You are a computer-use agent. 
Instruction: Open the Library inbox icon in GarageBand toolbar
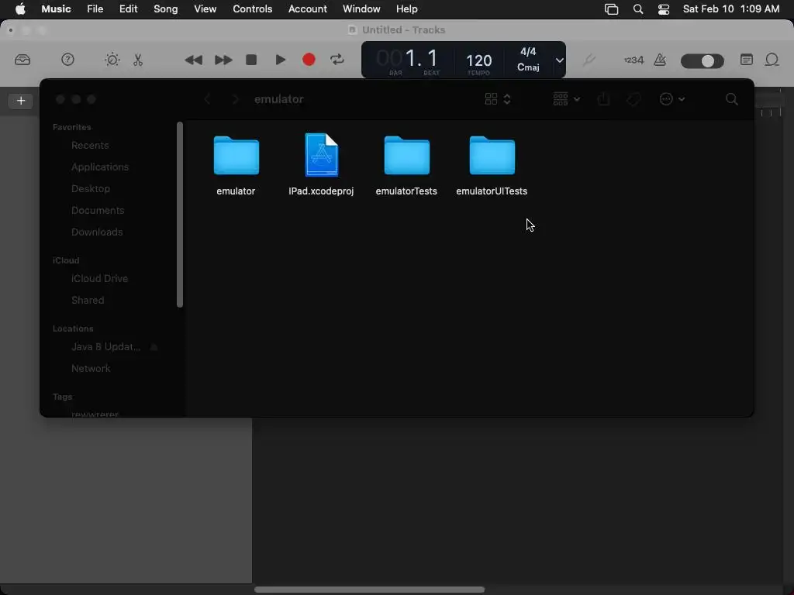(x=22, y=60)
